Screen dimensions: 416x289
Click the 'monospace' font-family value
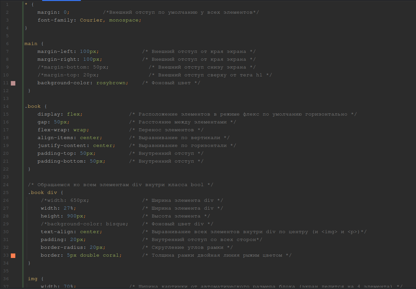pos(124,20)
